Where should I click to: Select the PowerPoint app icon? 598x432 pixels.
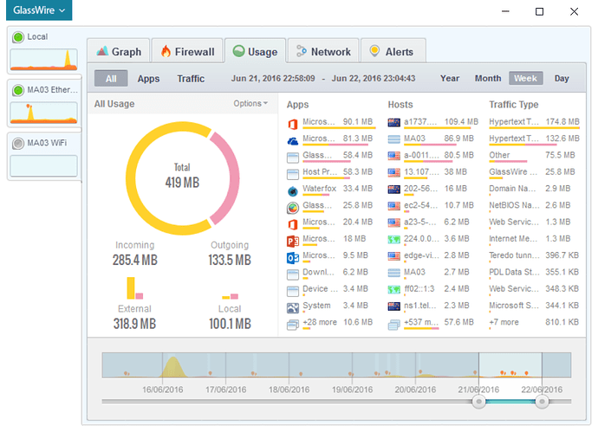(x=294, y=239)
